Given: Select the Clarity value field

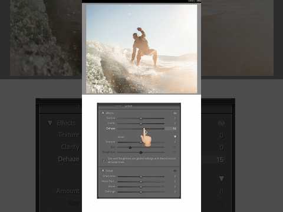Looking at the screenshot, I should [175, 124].
